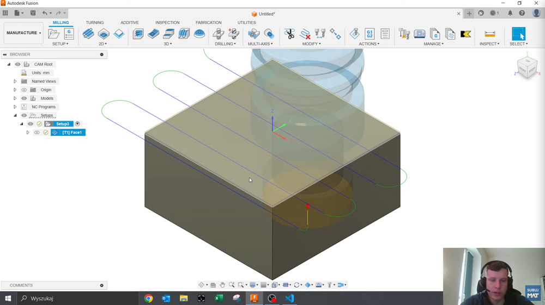This screenshot has width=545, height=305.
Task: Create NC Program from Setup panel
Action: (69, 34)
